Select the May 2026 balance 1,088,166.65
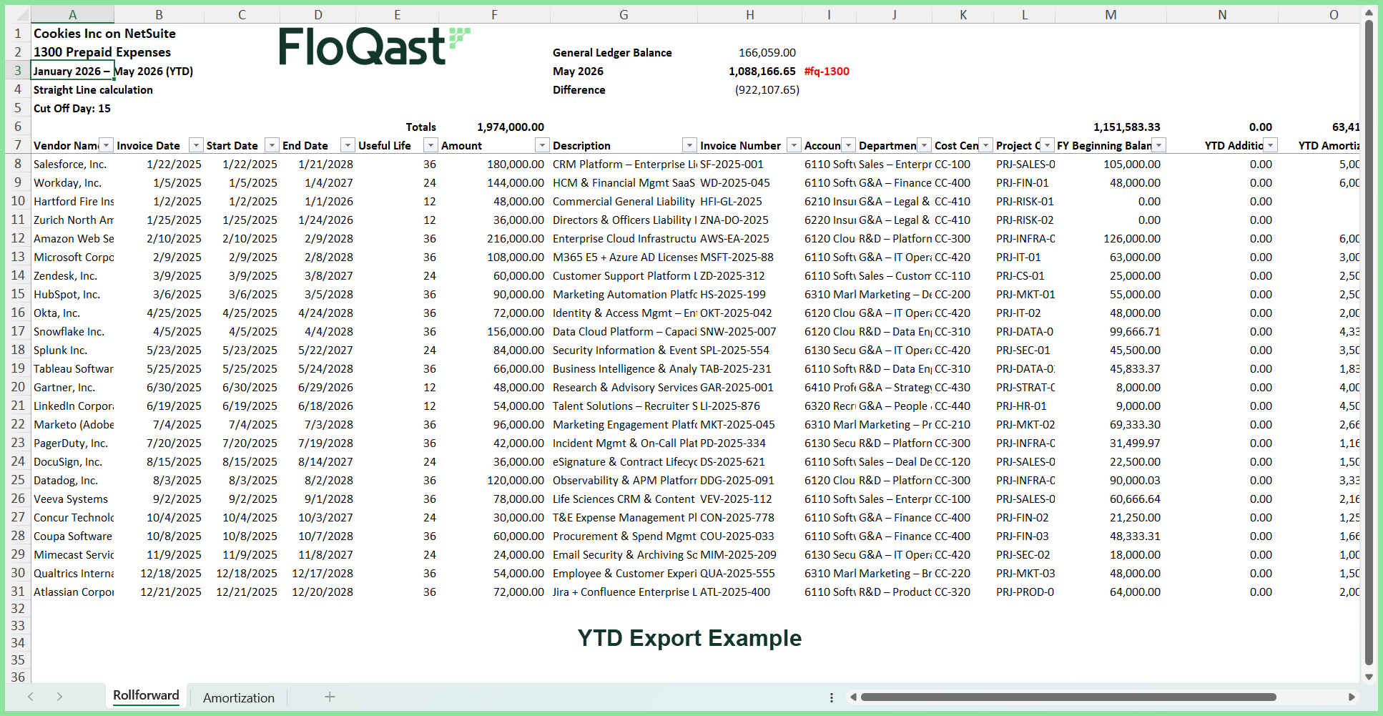1383x716 pixels. click(762, 71)
